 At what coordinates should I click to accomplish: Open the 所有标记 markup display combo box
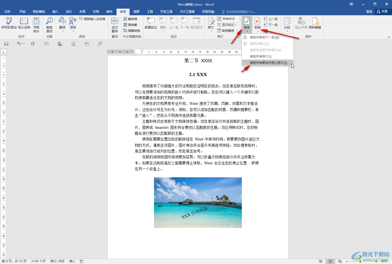(x=230, y=19)
